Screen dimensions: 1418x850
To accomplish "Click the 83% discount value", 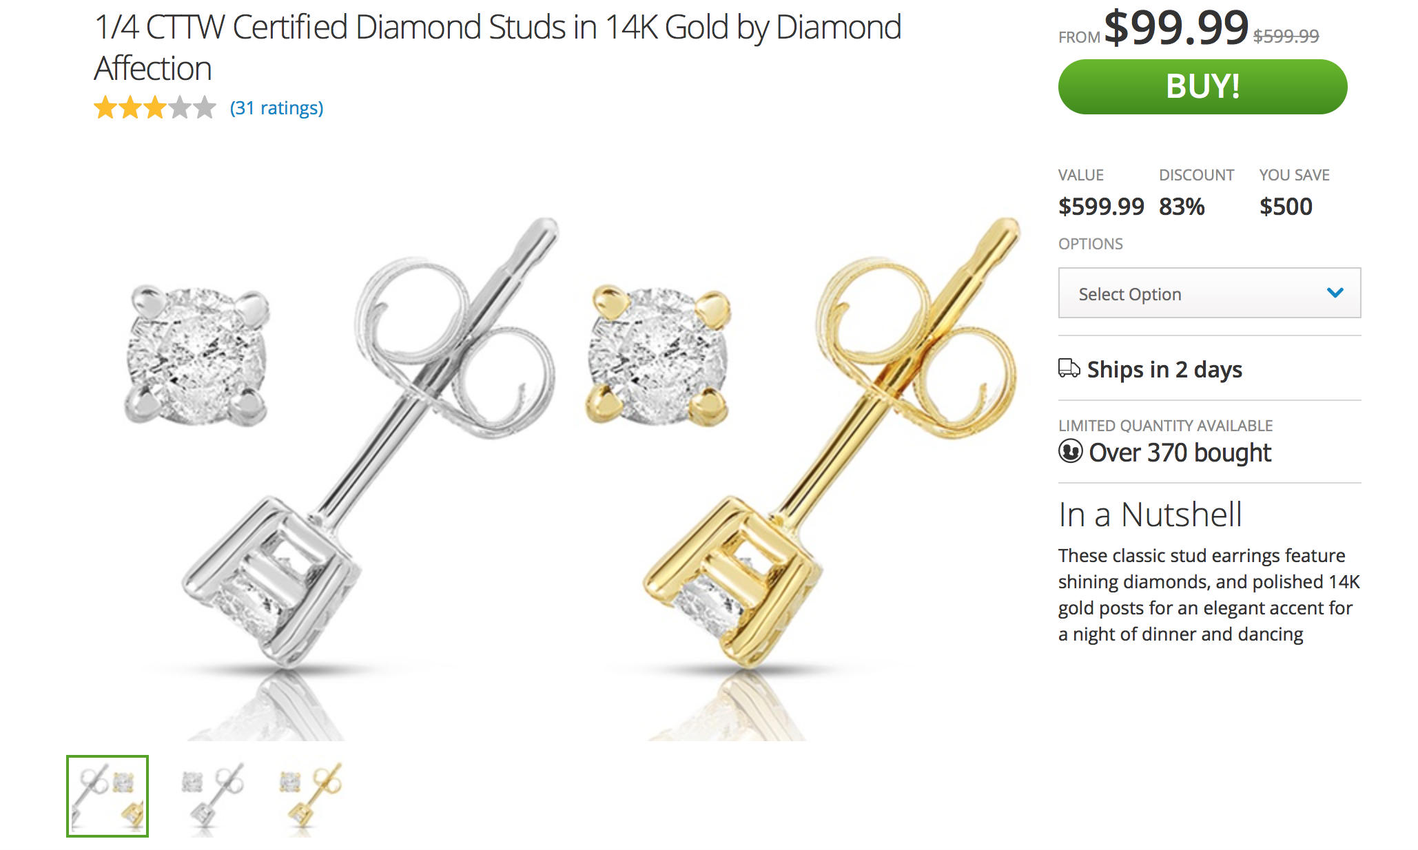I will click(x=1182, y=207).
